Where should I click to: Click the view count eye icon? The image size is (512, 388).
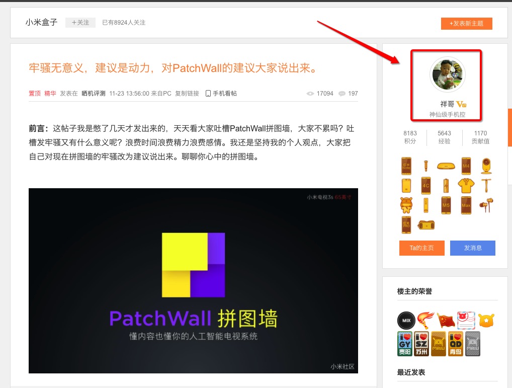[310, 94]
